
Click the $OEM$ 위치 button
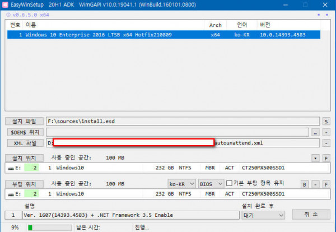coord(25,132)
